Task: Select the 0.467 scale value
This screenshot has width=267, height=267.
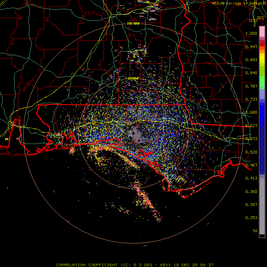Action: pos(251,165)
